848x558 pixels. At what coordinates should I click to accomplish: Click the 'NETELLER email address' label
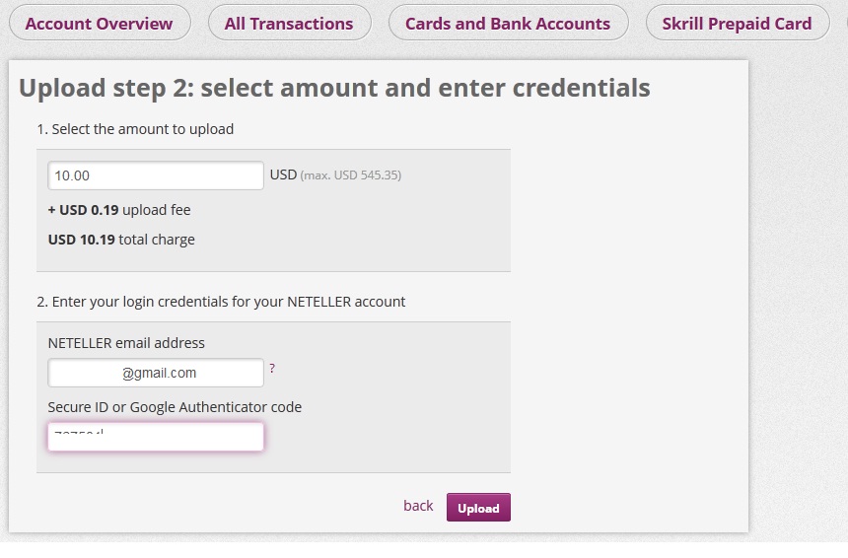tap(126, 343)
